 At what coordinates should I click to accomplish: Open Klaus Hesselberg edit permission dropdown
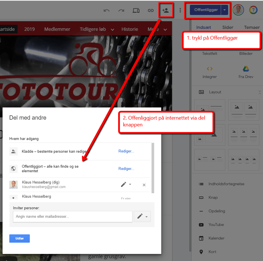point(126,185)
